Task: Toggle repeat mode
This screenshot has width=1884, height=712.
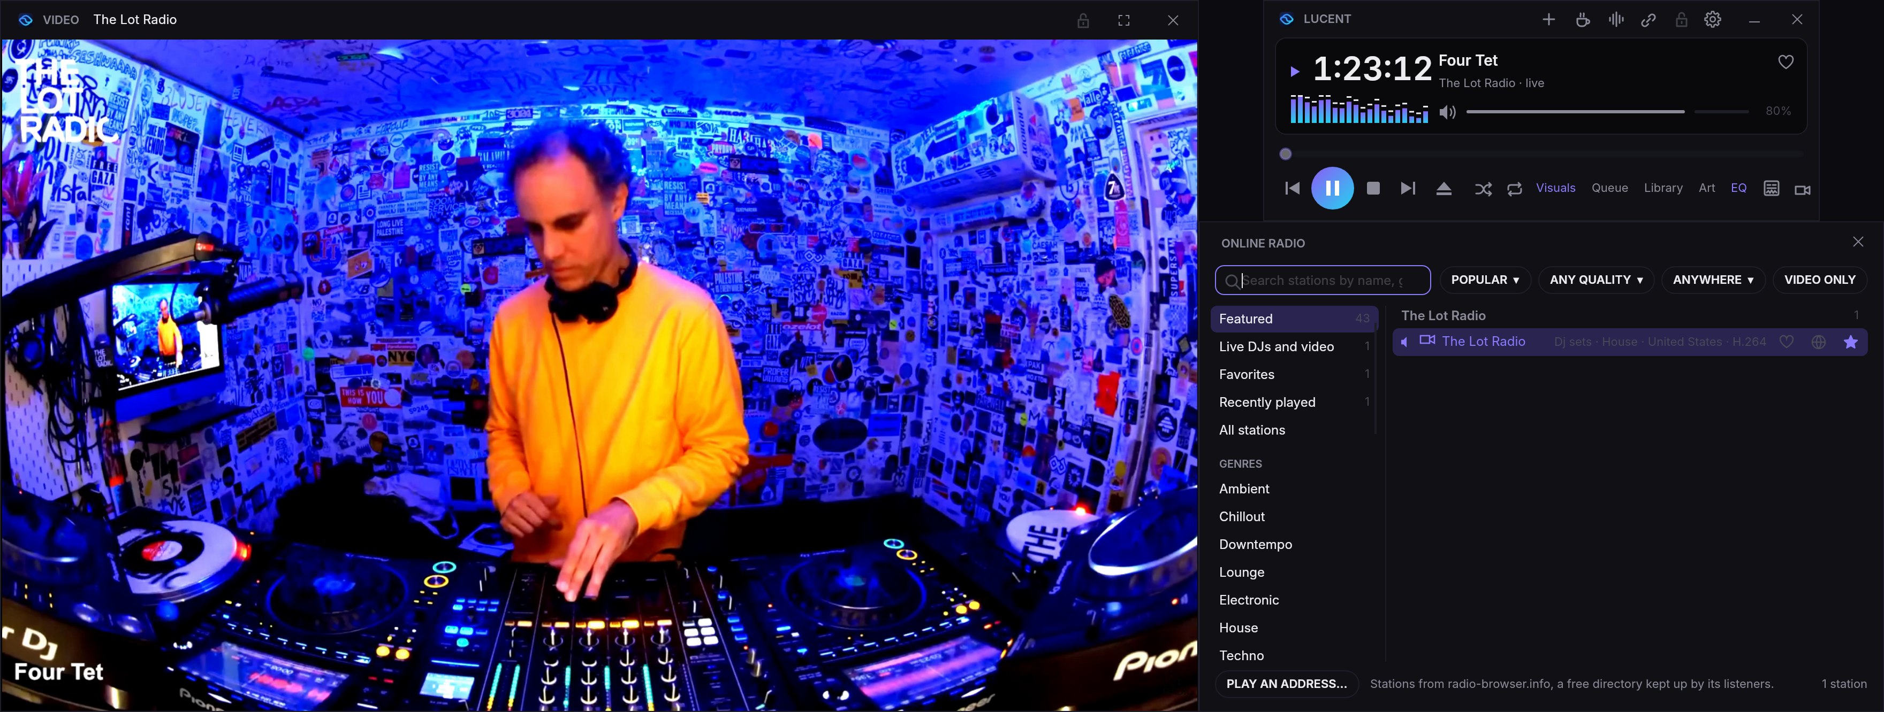Action: click(x=1514, y=189)
